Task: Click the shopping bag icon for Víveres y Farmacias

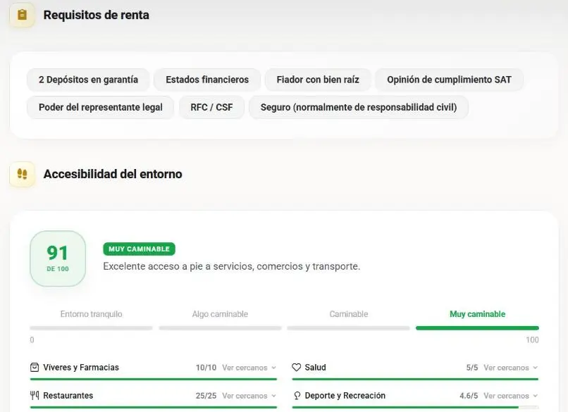Action: point(35,368)
